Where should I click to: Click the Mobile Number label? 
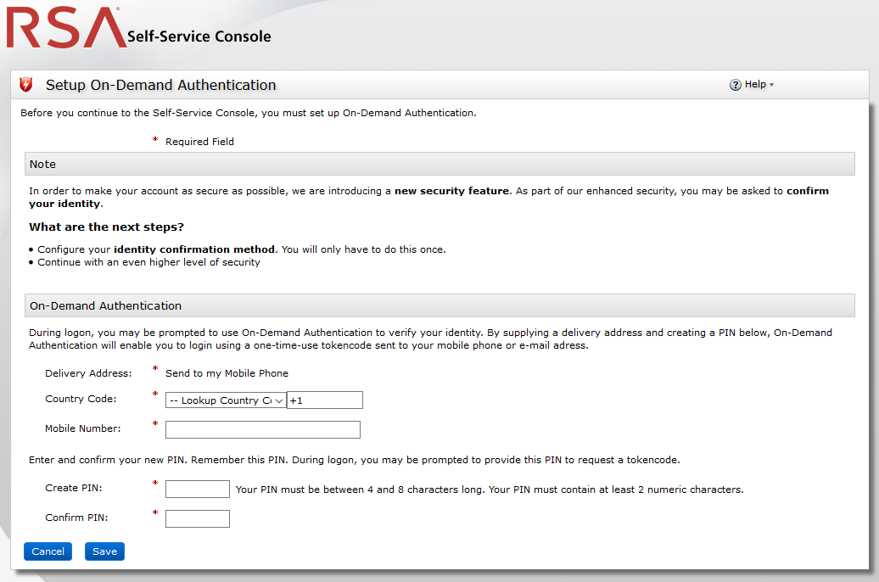83,428
